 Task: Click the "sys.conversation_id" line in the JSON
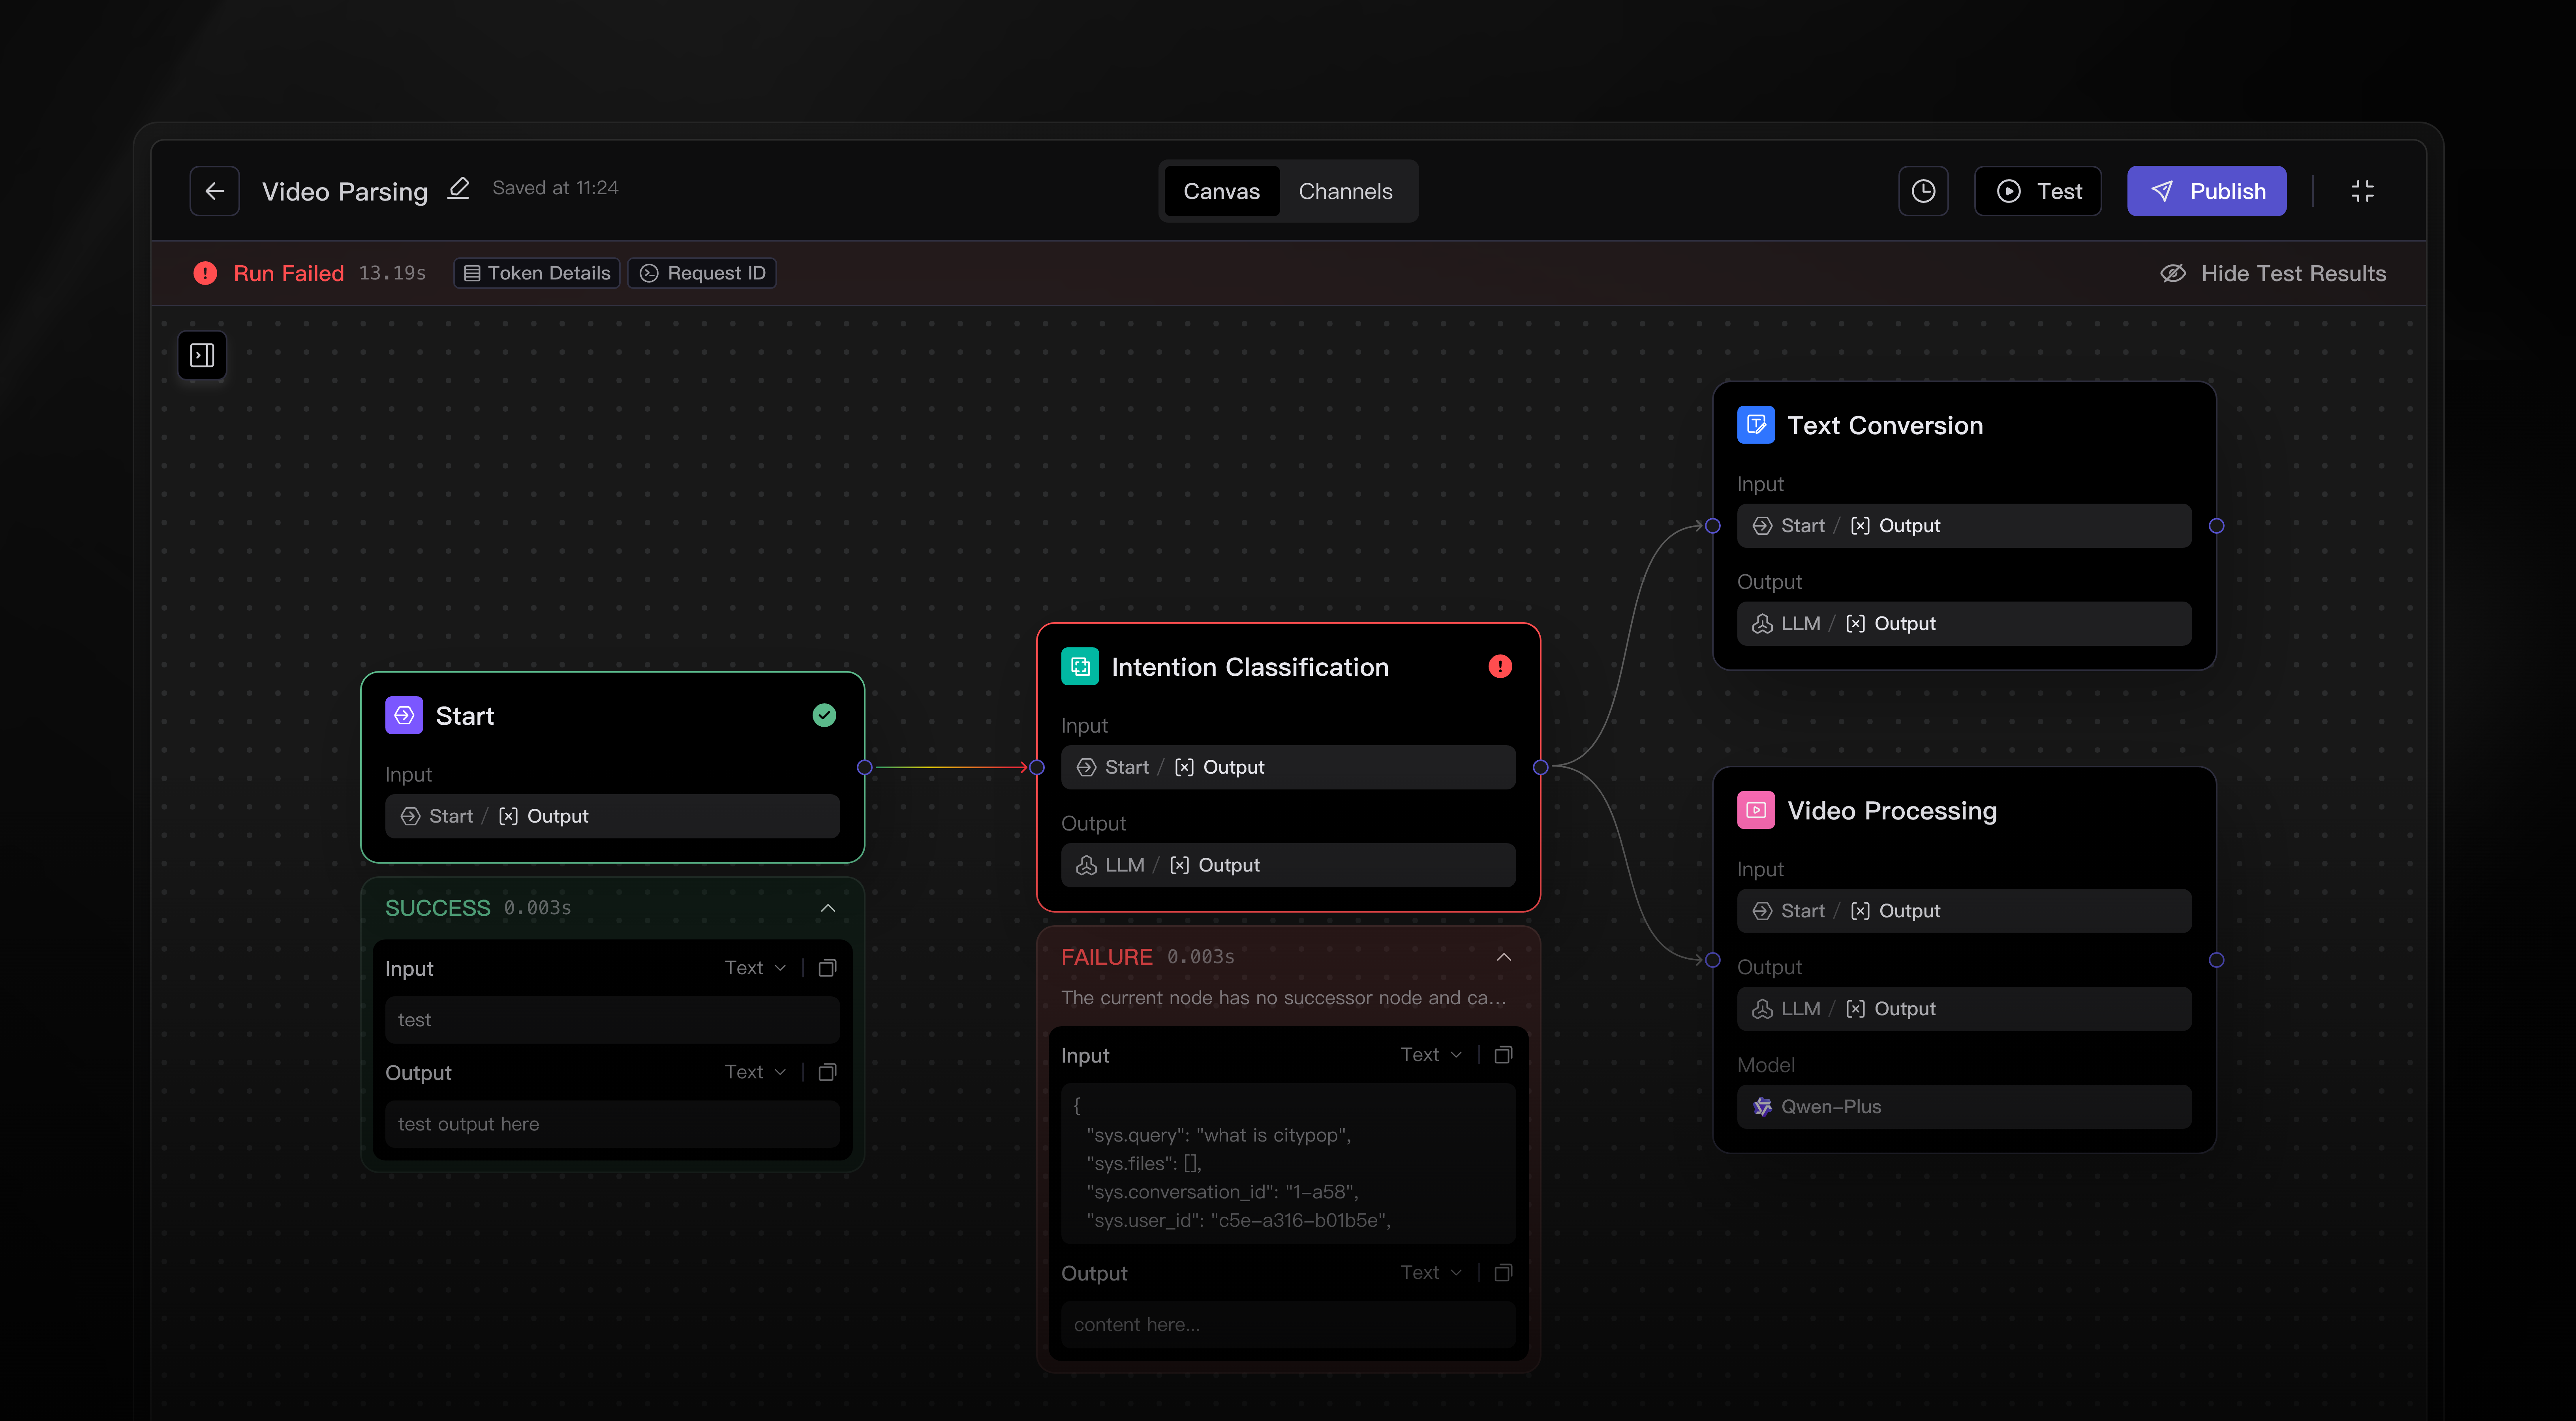point(1222,1192)
